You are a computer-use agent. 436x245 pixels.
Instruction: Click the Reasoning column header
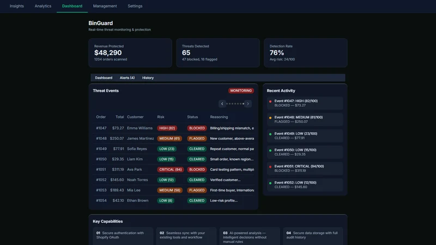pos(219,117)
